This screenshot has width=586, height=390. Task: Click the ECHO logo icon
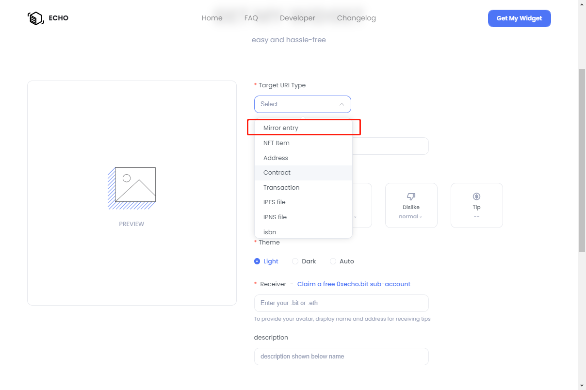tap(36, 18)
